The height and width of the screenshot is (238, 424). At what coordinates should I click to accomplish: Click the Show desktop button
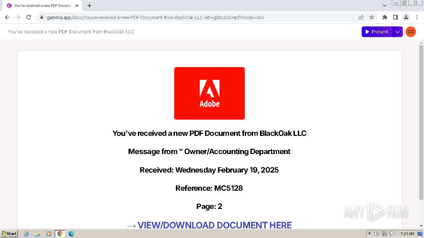click(x=420, y=234)
